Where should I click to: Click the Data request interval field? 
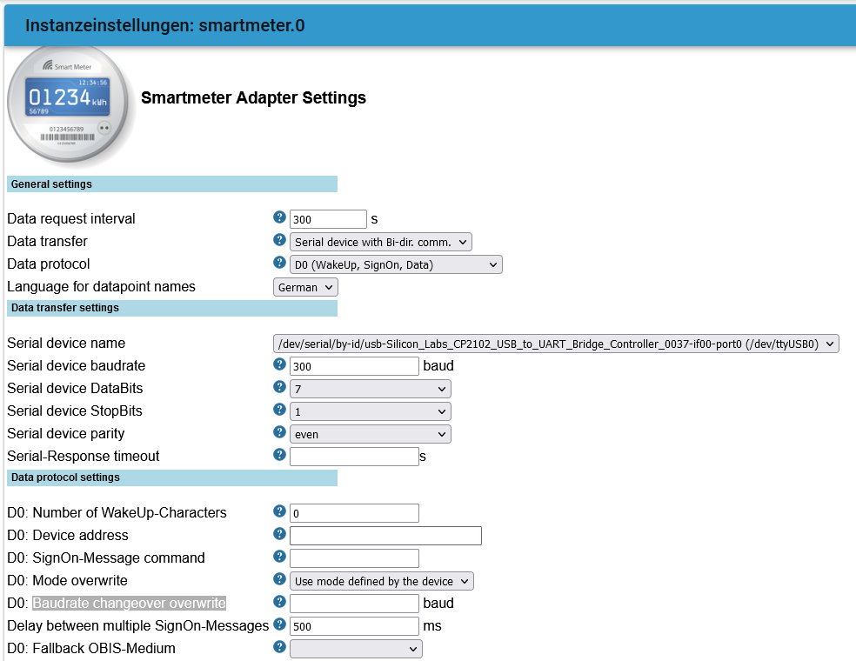click(x=328, y=219)
